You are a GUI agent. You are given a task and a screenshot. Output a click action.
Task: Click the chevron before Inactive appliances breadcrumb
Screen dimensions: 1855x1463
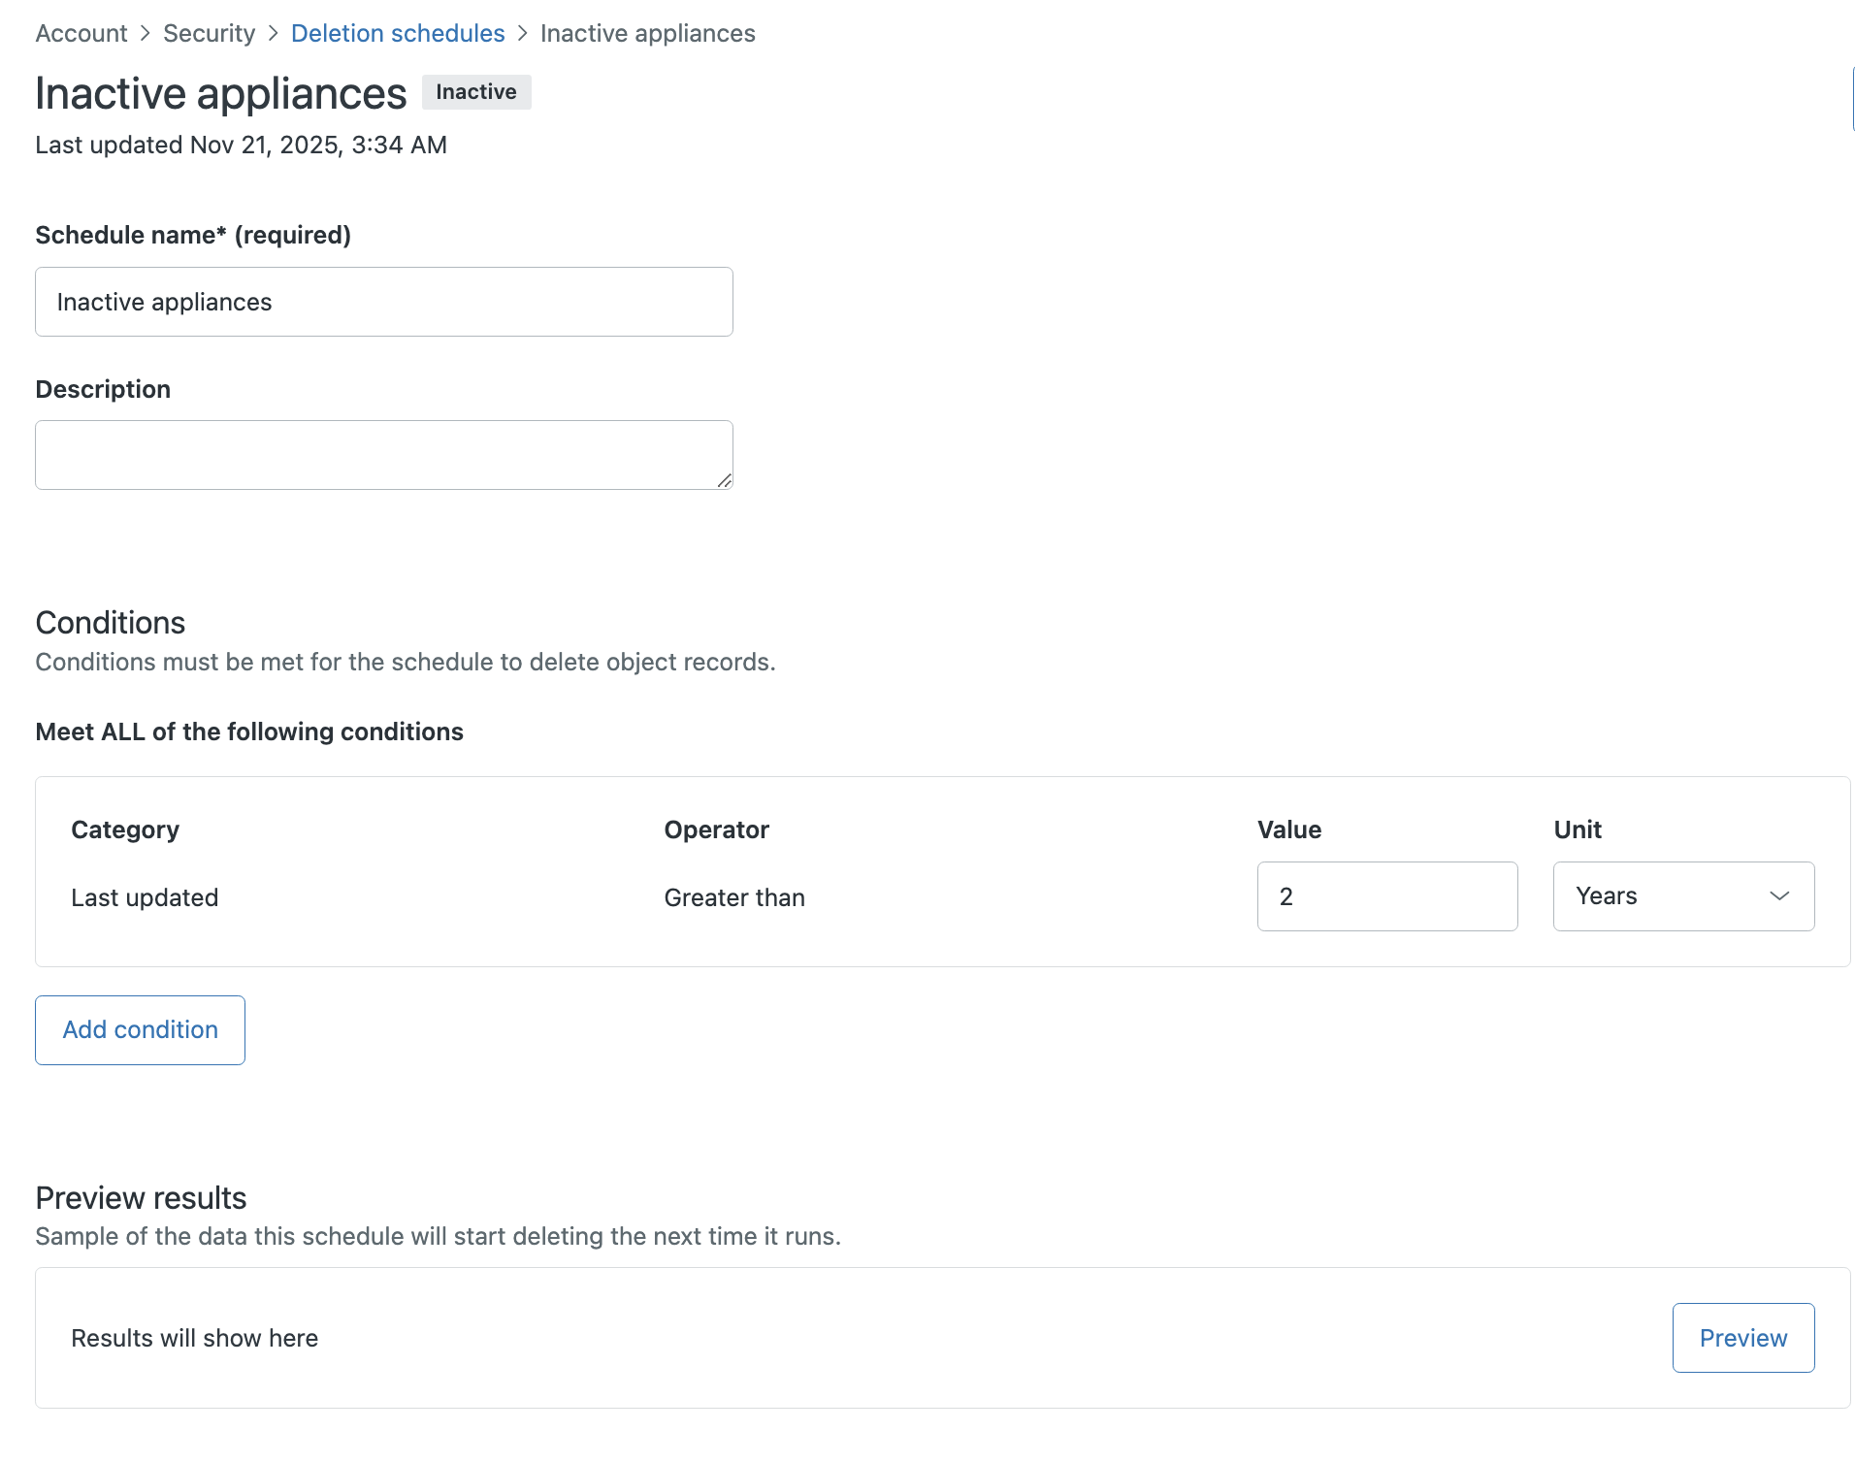point(523,33)
